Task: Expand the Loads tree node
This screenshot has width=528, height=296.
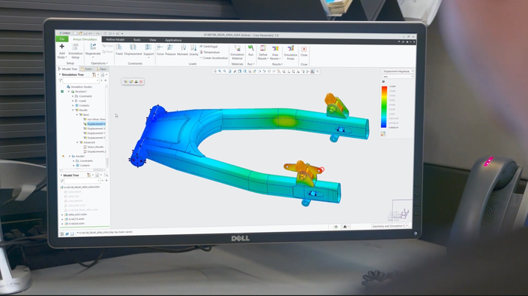Action: point(72,101)
